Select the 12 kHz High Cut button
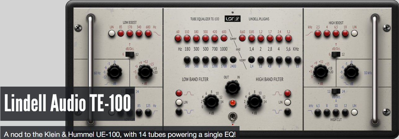The width and height of the screenshot is (399, 139). (345, 113)
